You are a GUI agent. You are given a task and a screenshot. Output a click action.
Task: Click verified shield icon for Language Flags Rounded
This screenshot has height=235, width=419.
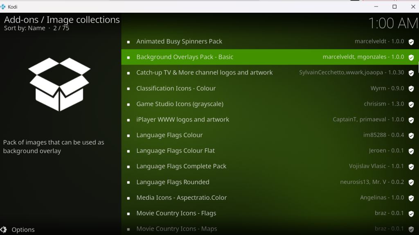pos(411,182)
